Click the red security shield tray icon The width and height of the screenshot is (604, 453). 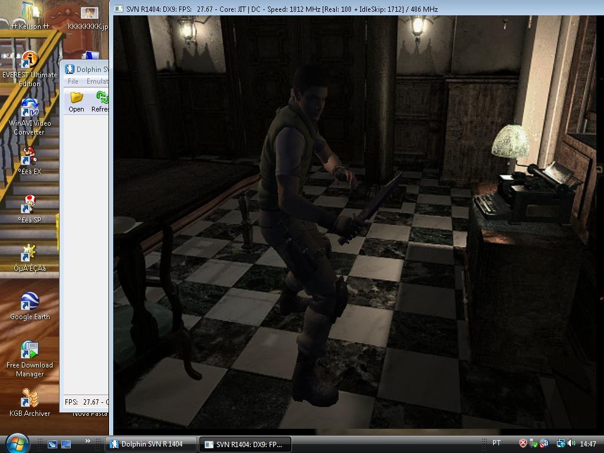(523, 444)
